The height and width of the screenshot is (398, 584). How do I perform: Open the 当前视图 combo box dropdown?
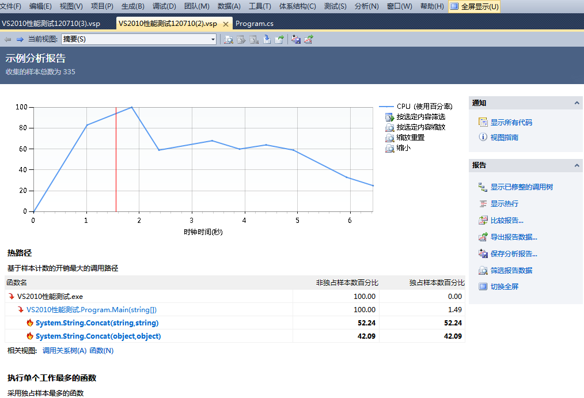pos(213,39)
